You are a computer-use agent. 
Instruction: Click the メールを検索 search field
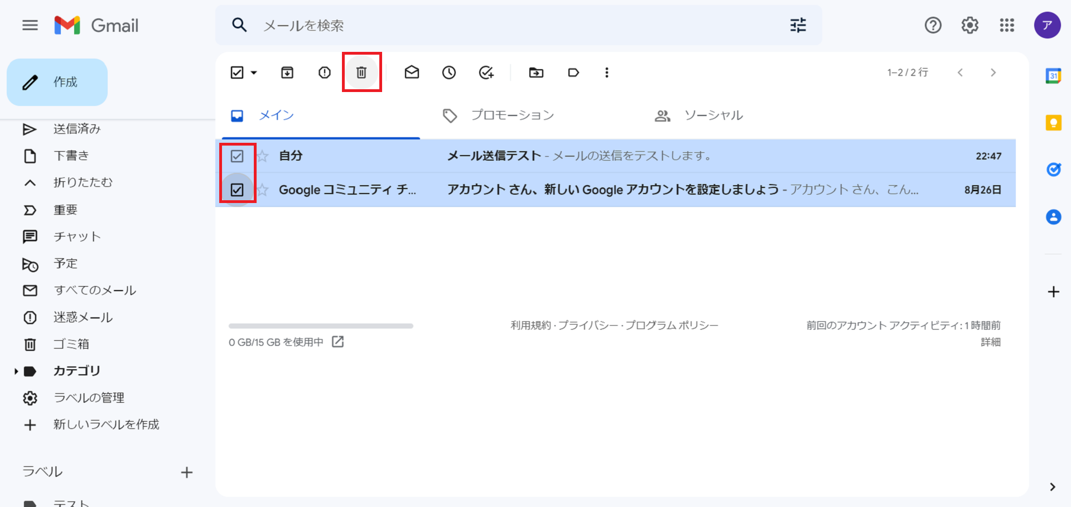click(x=502, y=26)
